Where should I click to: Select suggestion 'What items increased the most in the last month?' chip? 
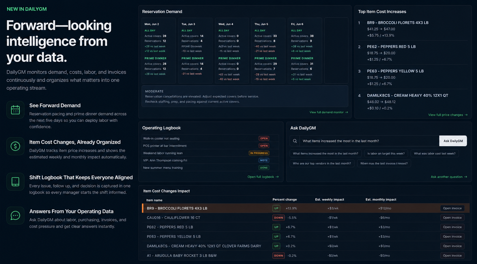tap(325, 154)
